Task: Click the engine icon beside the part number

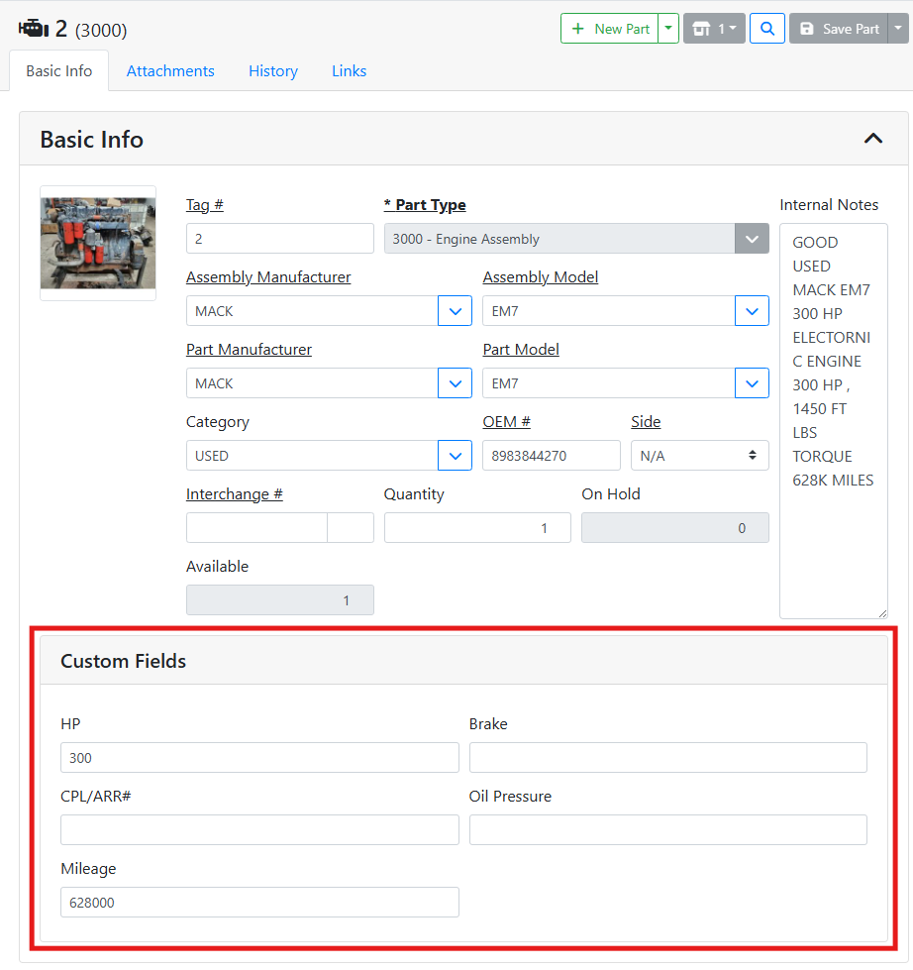Action: click(34, 29)
